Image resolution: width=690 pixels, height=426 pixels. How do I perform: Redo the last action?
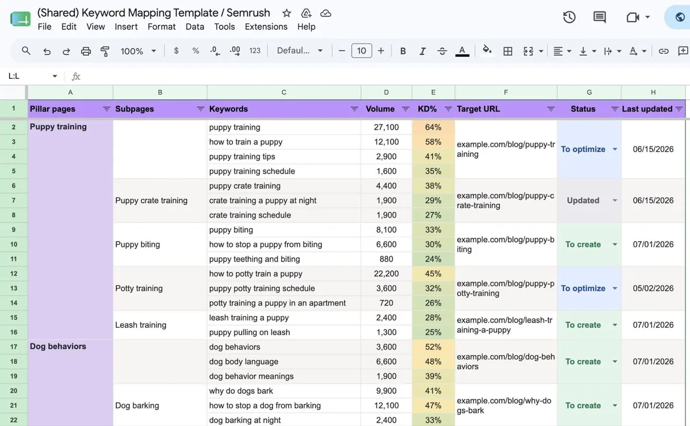66,51
